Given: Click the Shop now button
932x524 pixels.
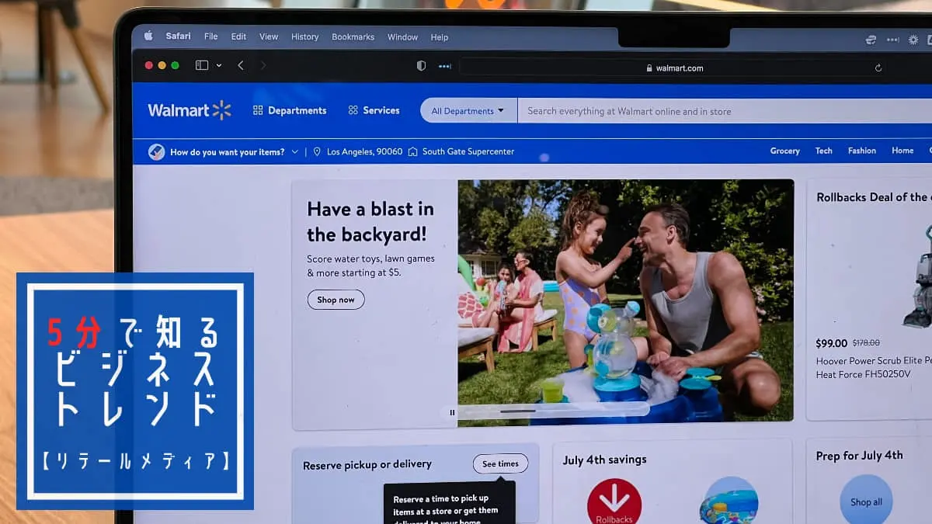Looking at the screenshot, I should point(336,300).
